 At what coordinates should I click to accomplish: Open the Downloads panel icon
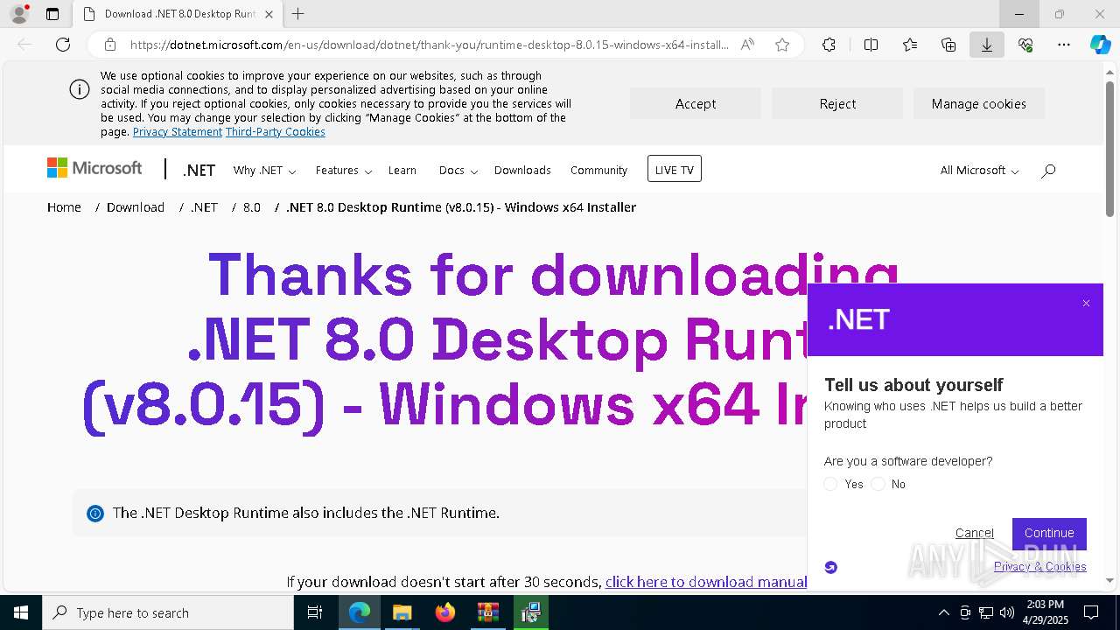pyautogui.click(x=987, y=45)
